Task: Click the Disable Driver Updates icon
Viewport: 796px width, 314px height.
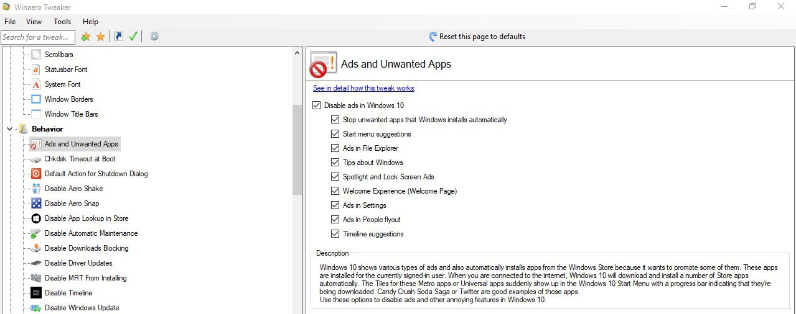Action: (x=35, y=263)
